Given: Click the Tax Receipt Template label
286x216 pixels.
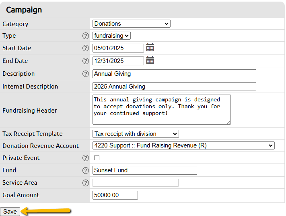Looking at the screenshot, I should [x=33, y=134].
